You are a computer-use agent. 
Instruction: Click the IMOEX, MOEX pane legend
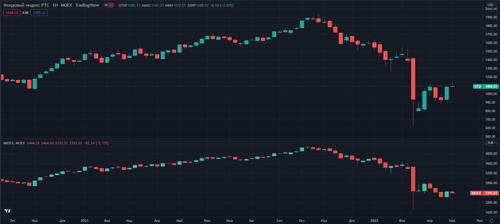[x=14, y=143]
